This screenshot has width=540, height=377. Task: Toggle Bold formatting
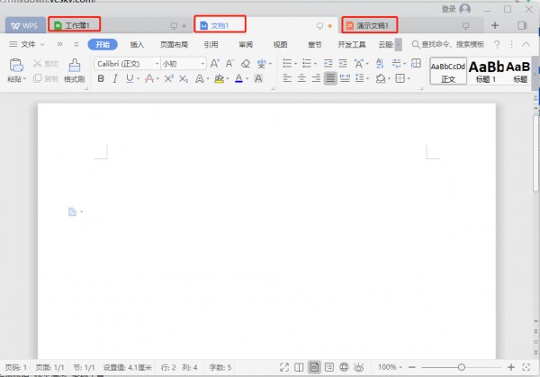tap(101, 79)
